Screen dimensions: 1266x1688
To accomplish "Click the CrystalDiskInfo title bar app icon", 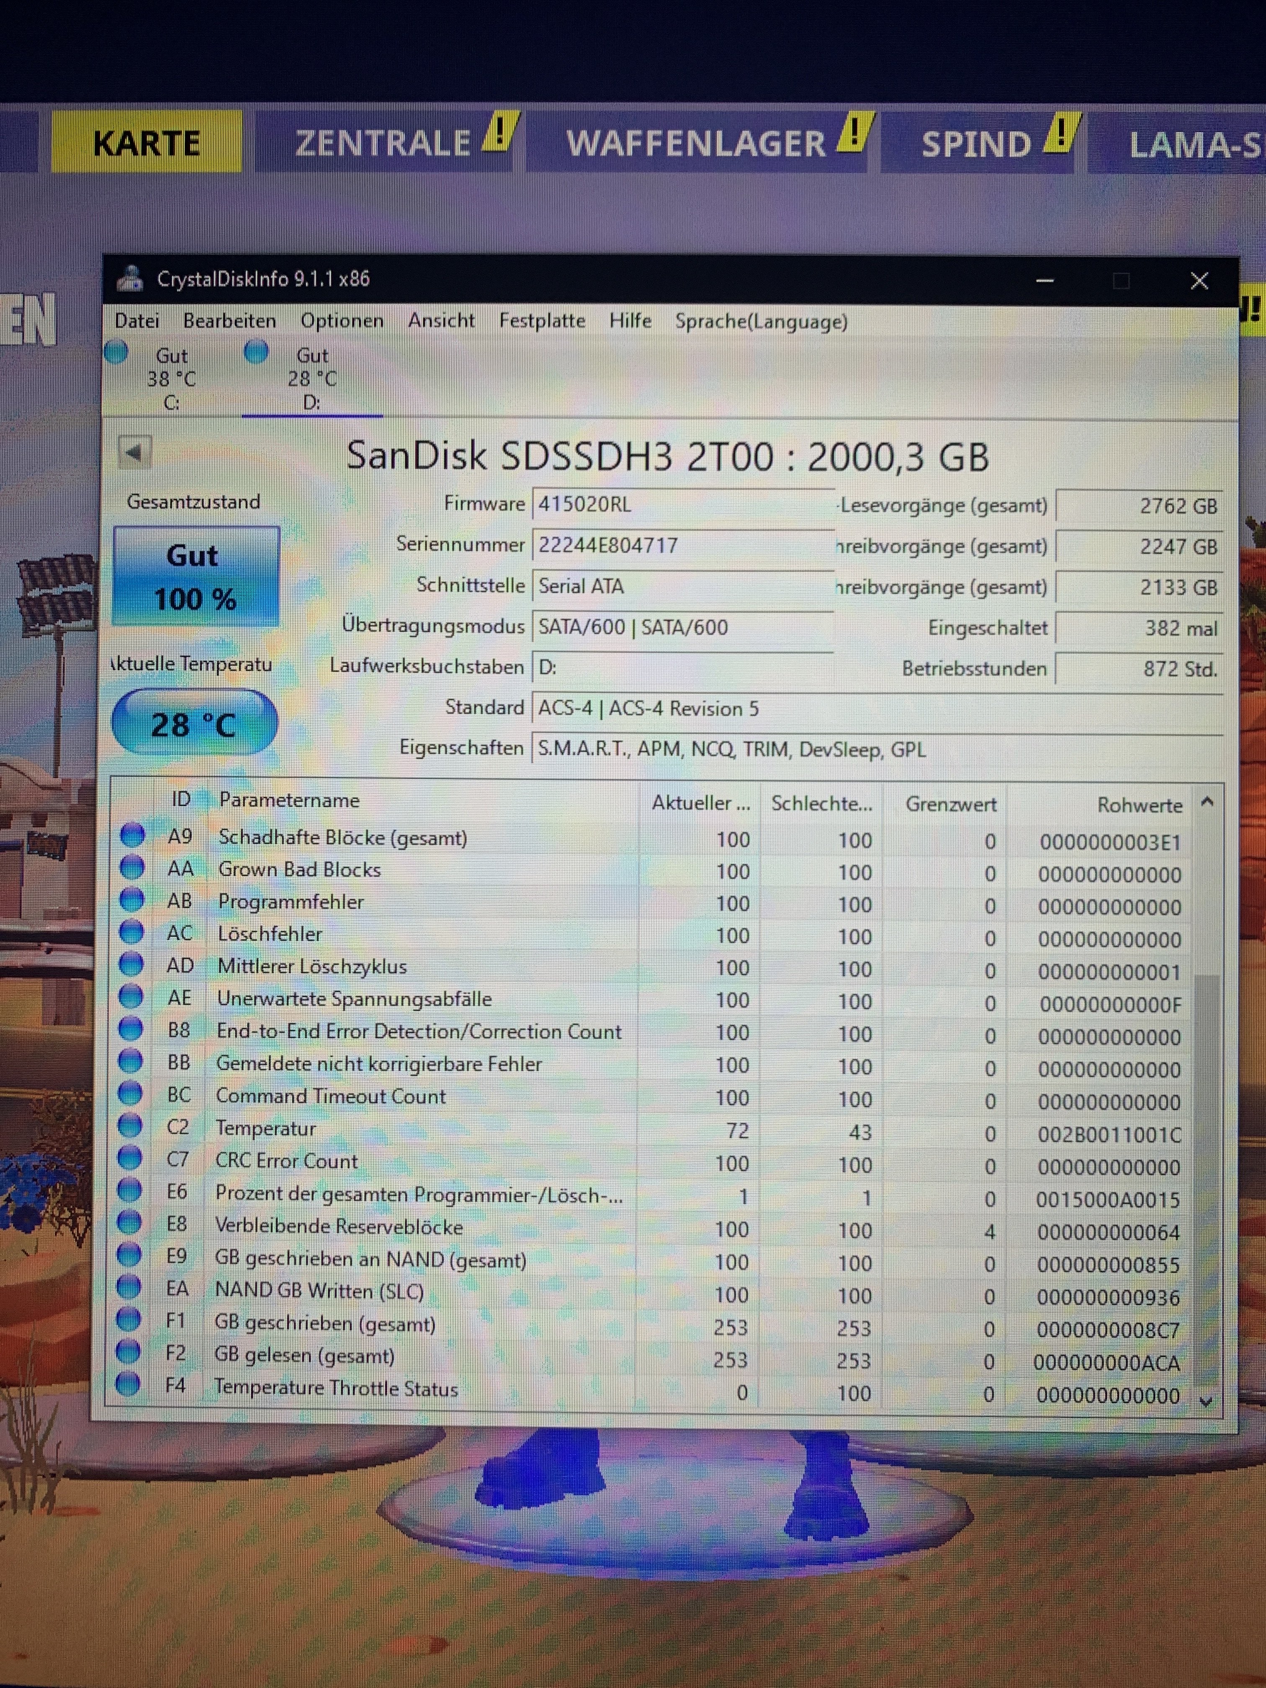I will [131, 279].
